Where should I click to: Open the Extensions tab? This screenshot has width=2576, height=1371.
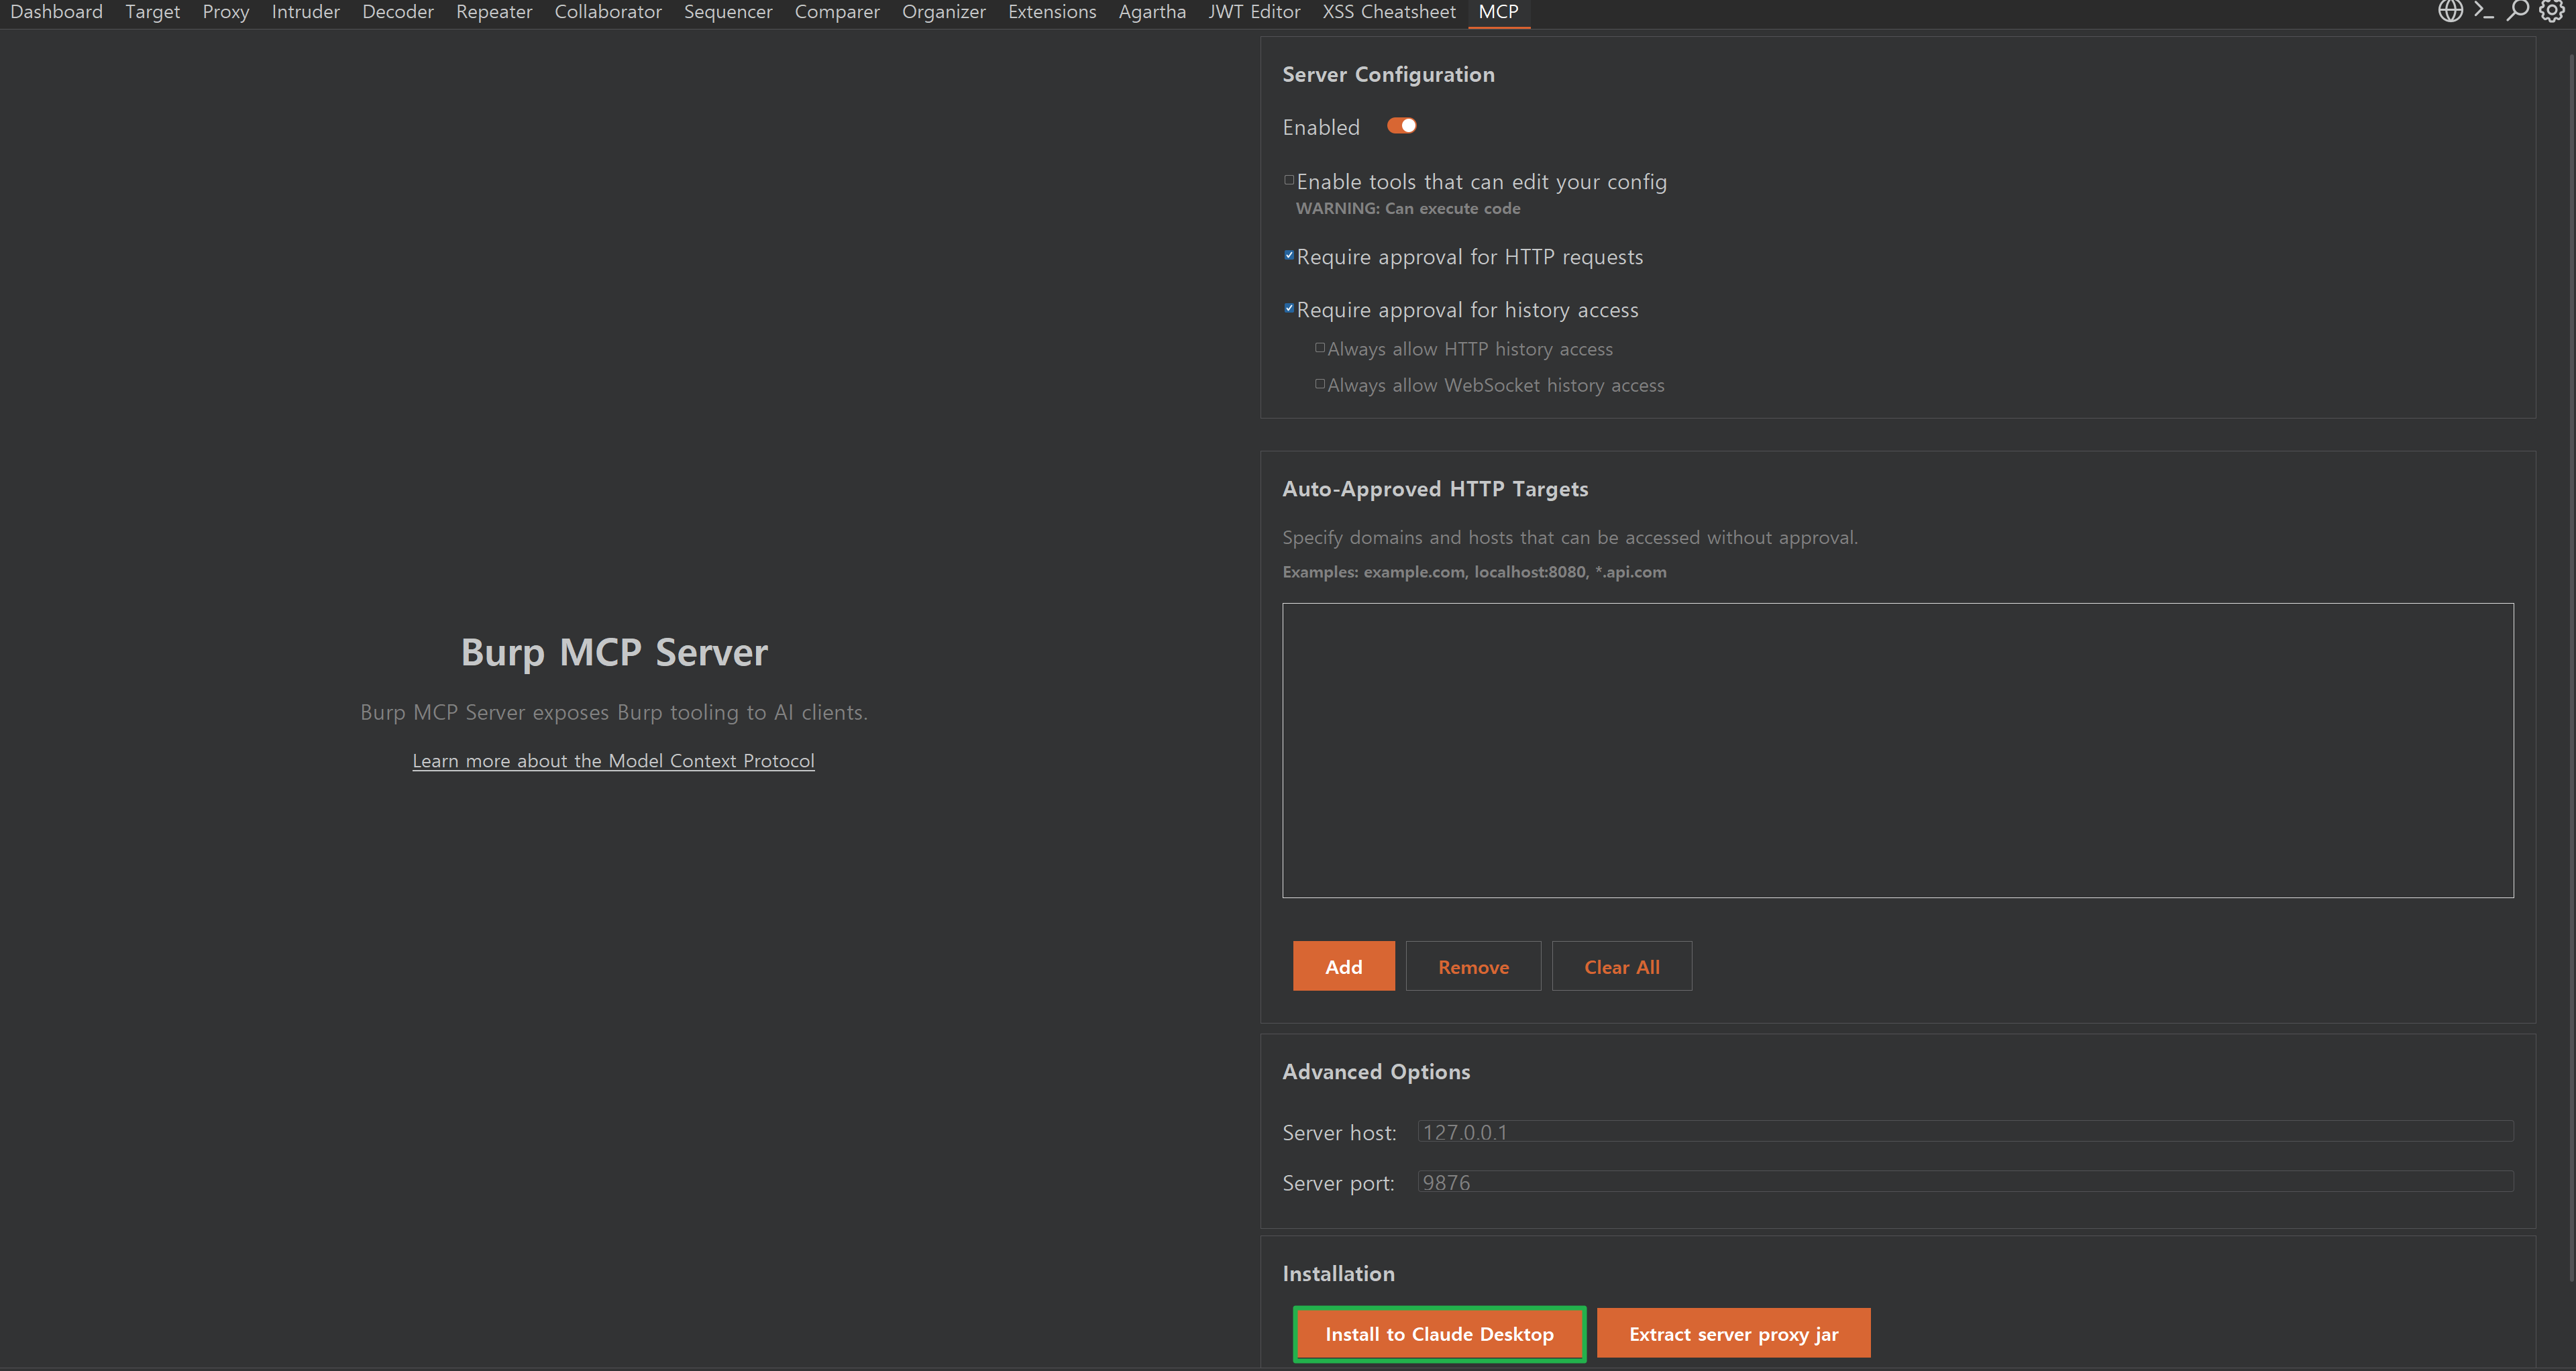pyautogui.click(x=1051, y=12)
